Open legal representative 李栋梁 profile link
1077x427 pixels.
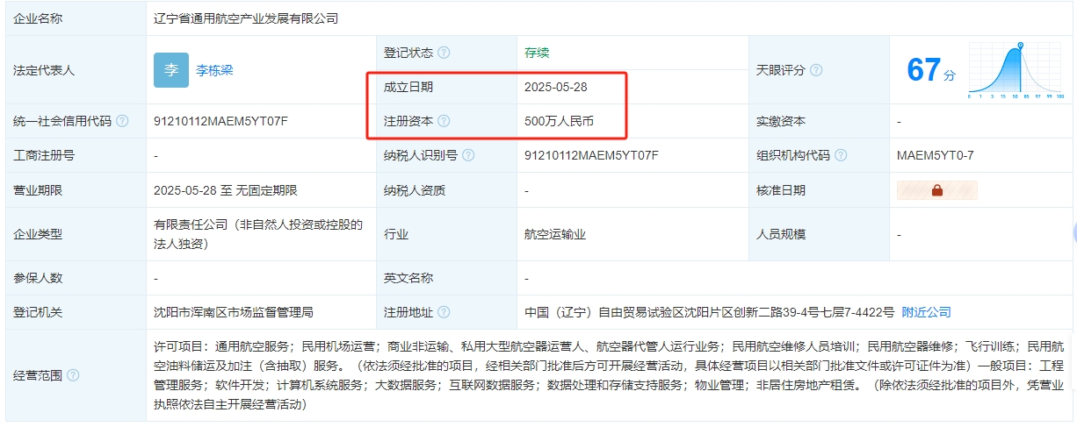214,70
